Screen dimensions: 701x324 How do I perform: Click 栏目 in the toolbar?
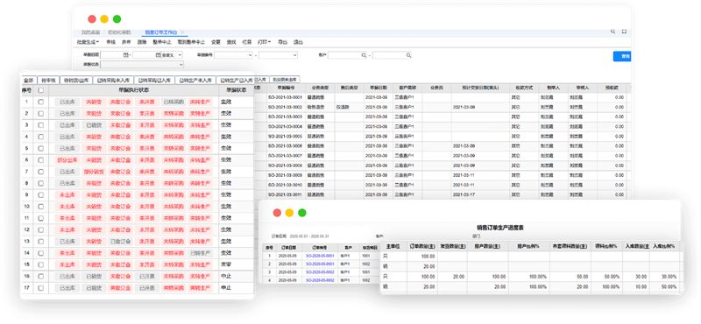[x=247, y=42]
